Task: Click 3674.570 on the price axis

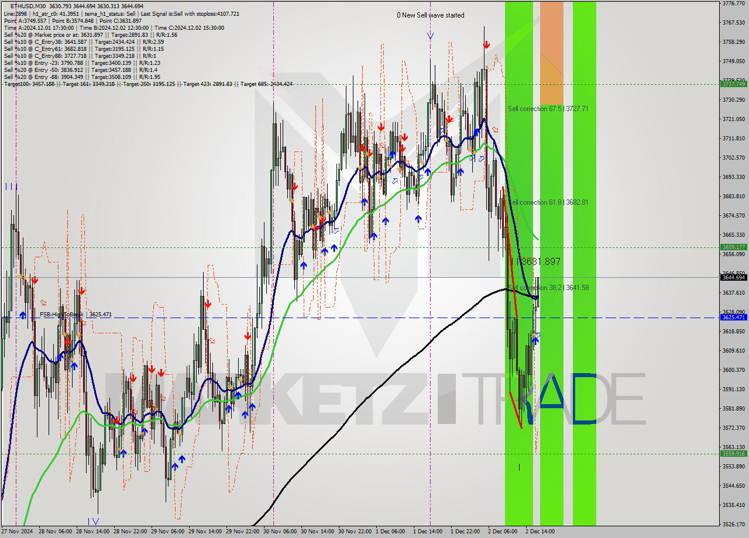Action: pyautogui.click(x=734, y=215)
